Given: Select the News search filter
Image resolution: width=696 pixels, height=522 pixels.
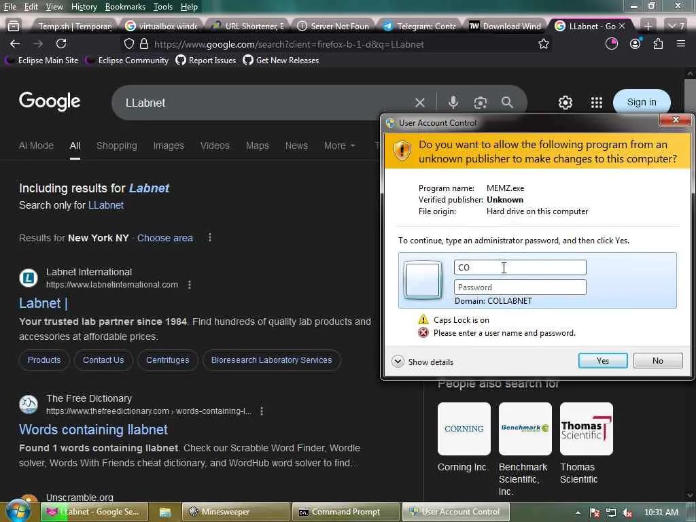Looking at the screenshot, I should click(296, 145).
